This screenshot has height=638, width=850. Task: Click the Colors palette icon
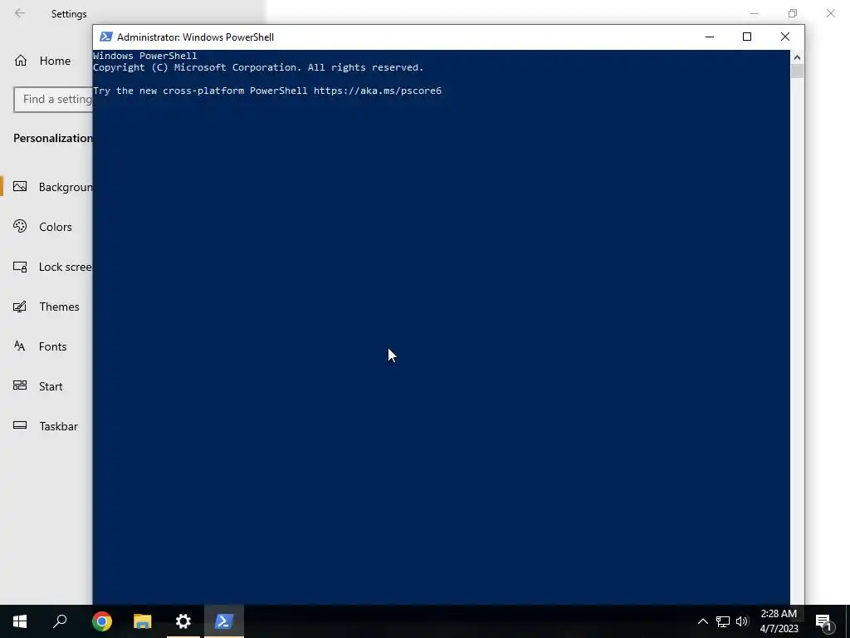coord(20,226)
